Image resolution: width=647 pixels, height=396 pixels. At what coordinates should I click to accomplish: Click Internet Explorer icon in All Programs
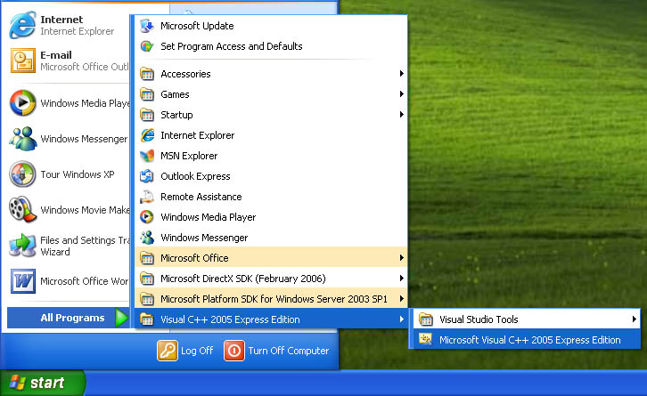click(x=147, y=135)
